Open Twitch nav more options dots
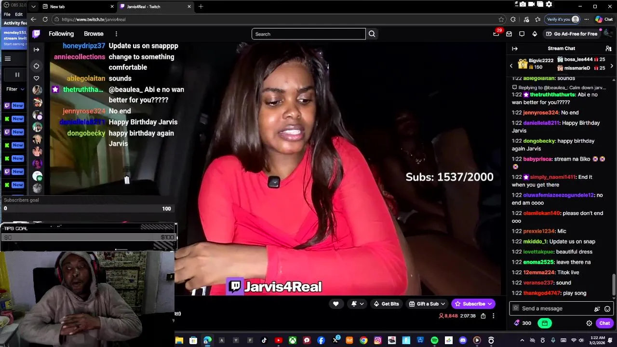 point(116,34)
